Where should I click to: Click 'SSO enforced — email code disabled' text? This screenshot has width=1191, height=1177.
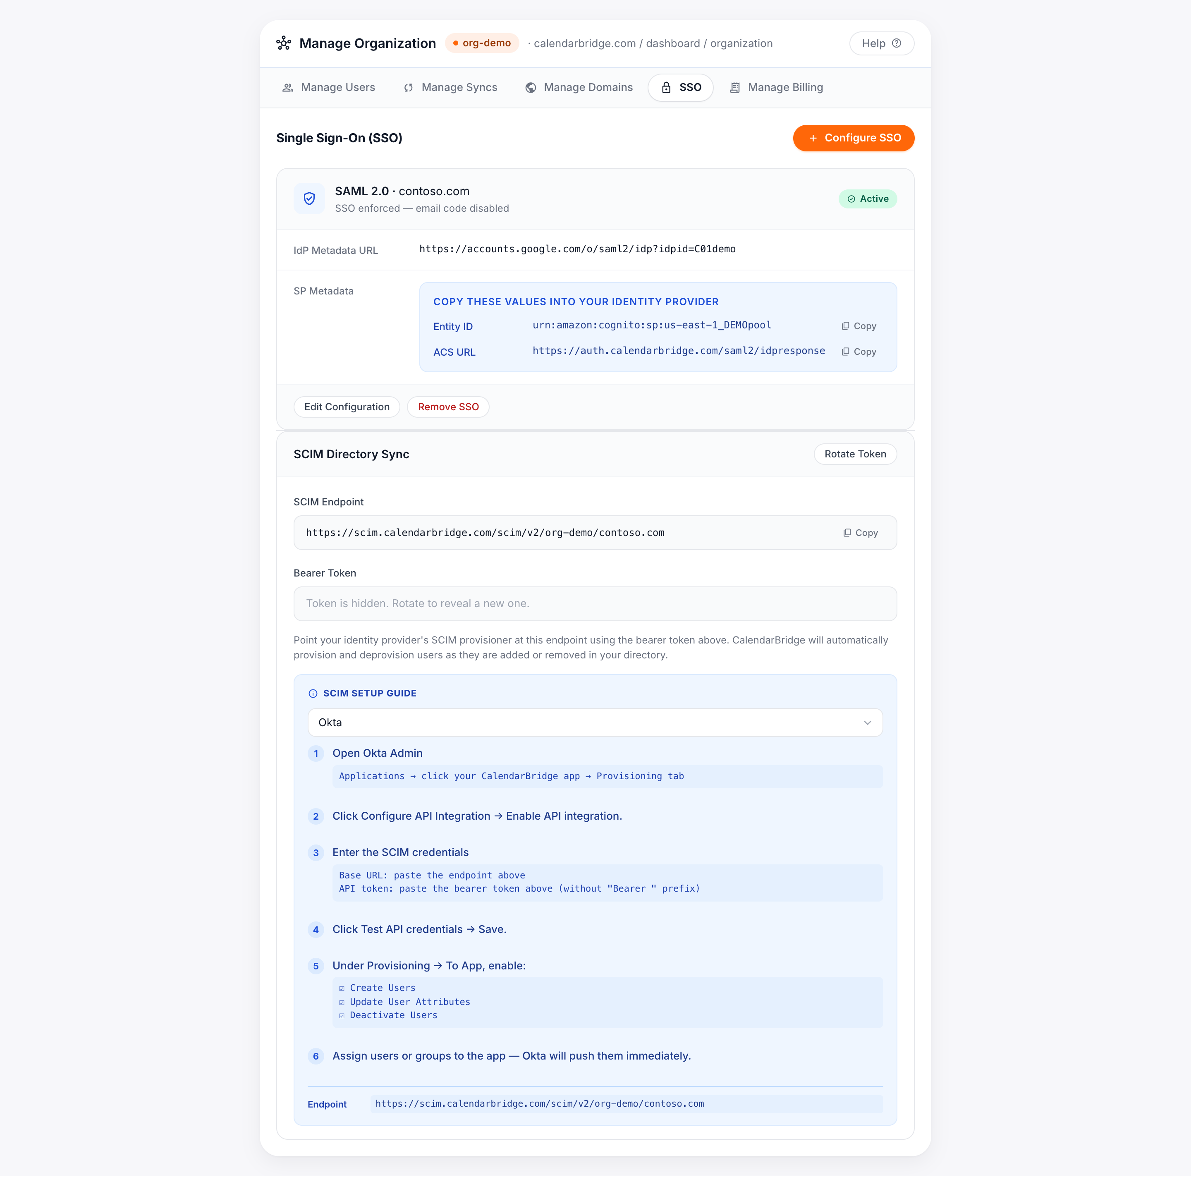(422, 208)
